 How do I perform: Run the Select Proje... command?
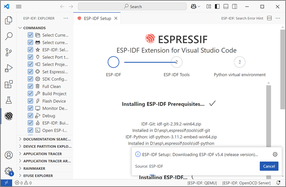tap(55, 64)
